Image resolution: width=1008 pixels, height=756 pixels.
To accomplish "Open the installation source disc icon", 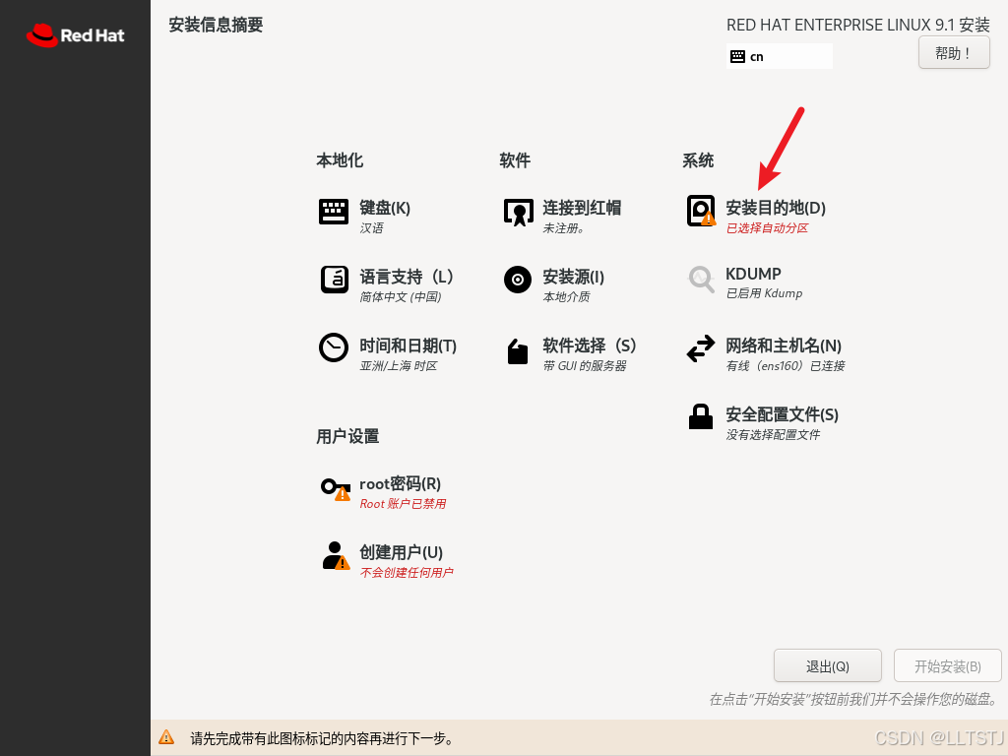I will [518, 280].
